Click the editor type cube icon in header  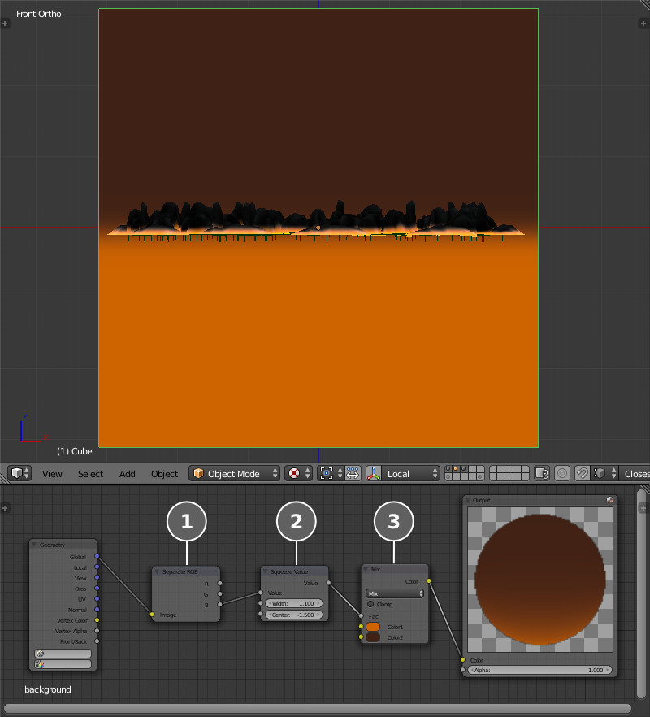tap(15, 473)
